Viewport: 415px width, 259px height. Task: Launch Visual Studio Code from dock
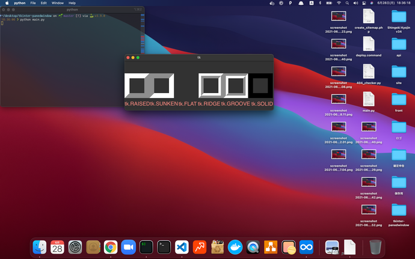pos(182,247)
